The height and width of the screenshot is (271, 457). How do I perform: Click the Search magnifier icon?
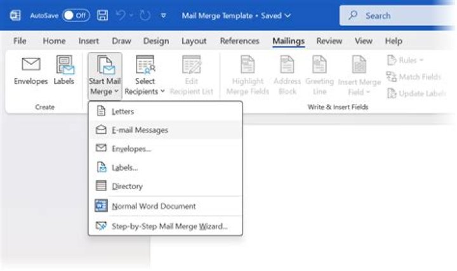tap(353, 15)
